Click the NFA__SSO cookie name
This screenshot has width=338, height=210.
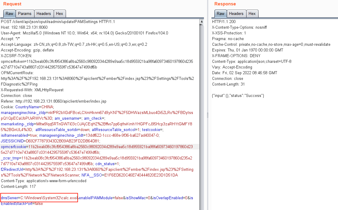[x=91, y=175]
